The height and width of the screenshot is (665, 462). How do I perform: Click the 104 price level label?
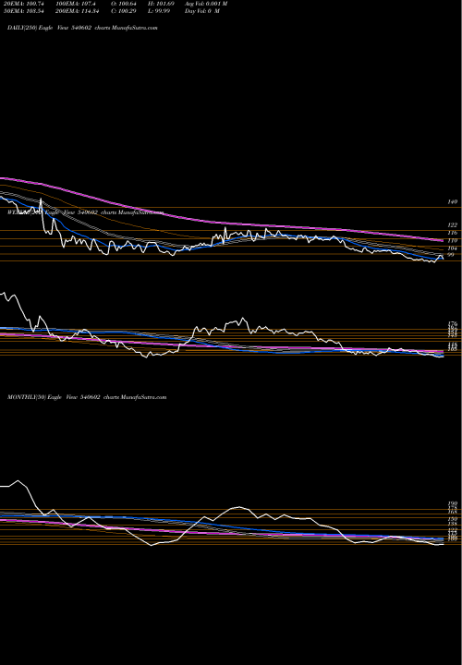pos(452,248)
